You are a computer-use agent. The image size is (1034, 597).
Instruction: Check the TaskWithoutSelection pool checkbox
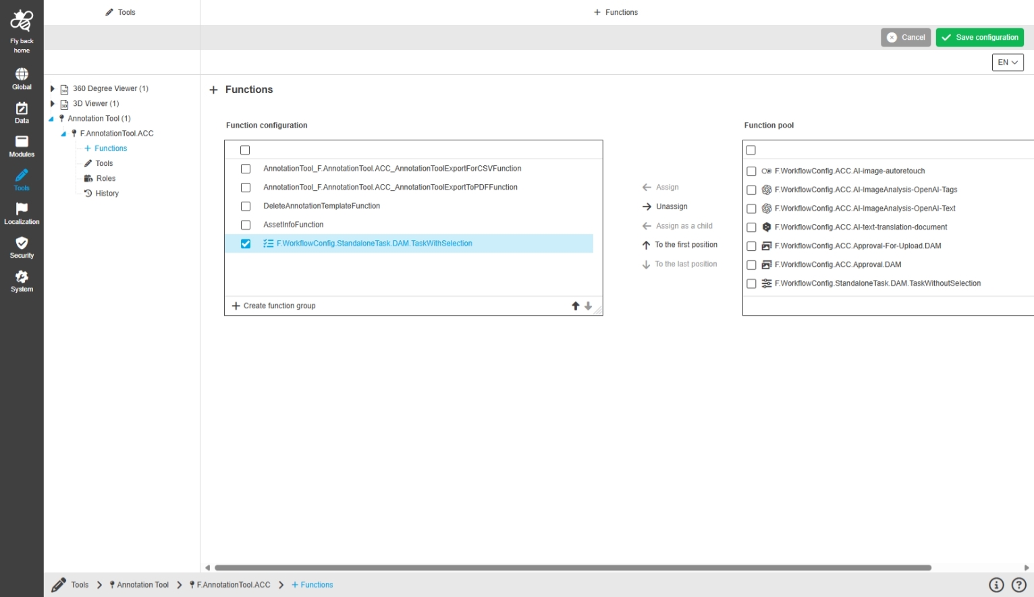coord(751,284)
